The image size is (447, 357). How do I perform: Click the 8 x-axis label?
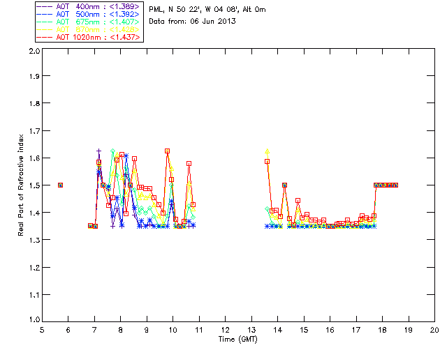tap(121, 330)
